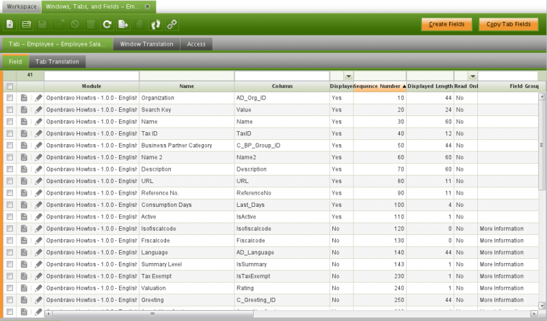Open form view icon for Organization row
Image resolution: width=547 pixels, height=321 pixels.
point(24,98)
